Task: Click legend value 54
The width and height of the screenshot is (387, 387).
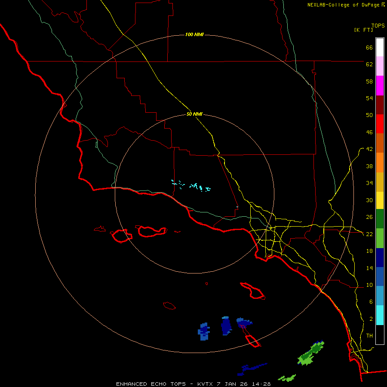Action: 369,98
